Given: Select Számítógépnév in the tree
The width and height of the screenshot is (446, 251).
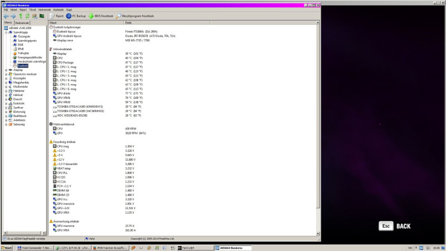Looking at the screenshot, I should 27,41.
